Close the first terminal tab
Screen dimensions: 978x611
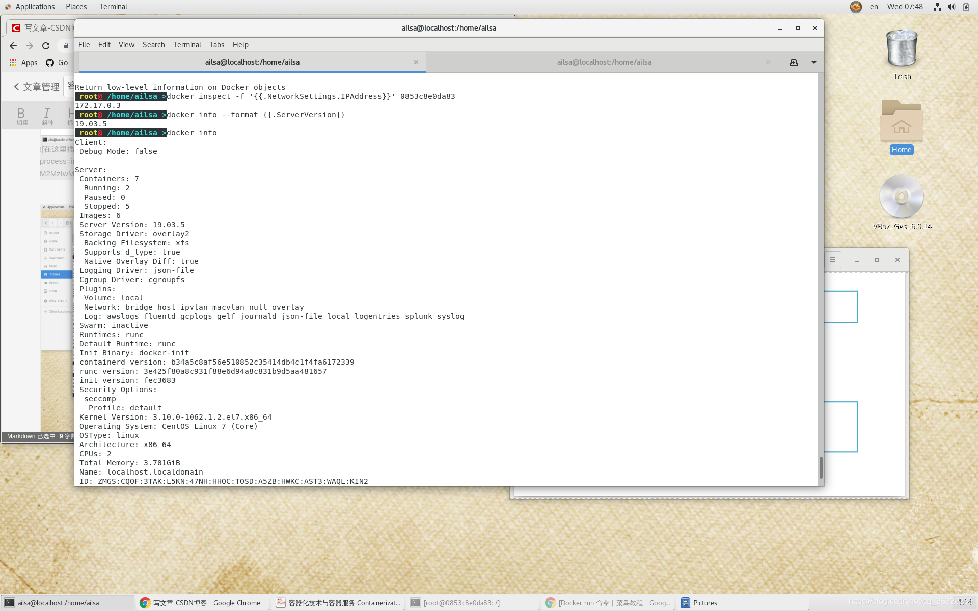click(416, 62)
